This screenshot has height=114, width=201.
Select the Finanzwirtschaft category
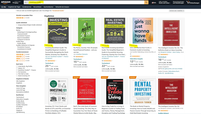[22, 34]
